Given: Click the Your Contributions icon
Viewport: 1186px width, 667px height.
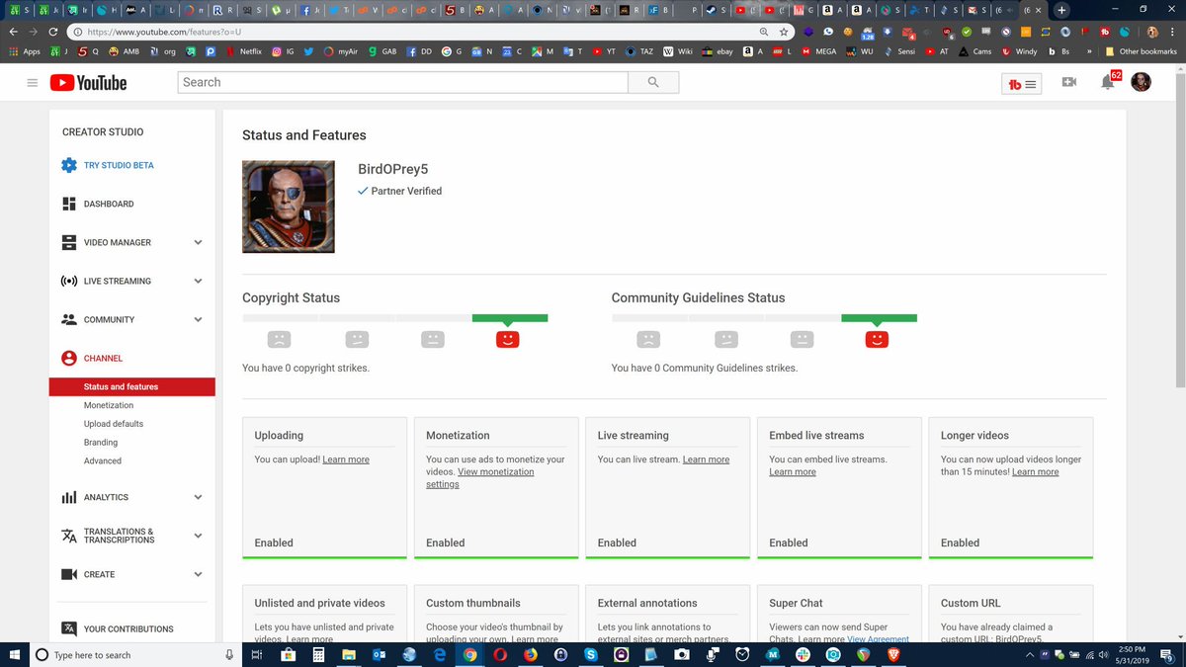Looking at the screenshot, I should [x=68, y=628].
